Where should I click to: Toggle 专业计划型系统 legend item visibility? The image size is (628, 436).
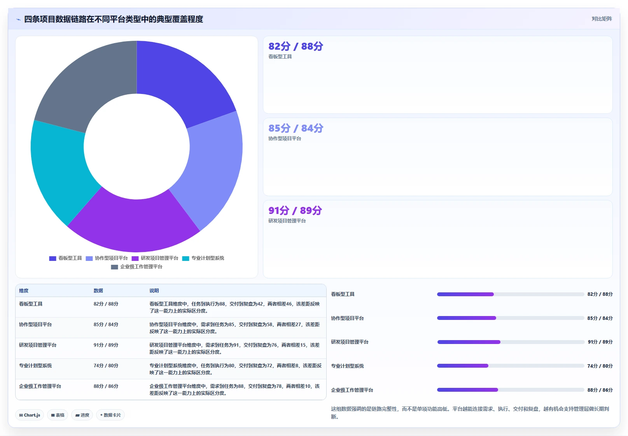point(203,258)
